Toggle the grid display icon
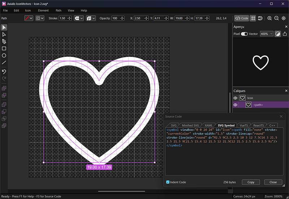Image resolution: width=289 pixels, height=199 pixels. pyautogui.click(x=253, y=18)
